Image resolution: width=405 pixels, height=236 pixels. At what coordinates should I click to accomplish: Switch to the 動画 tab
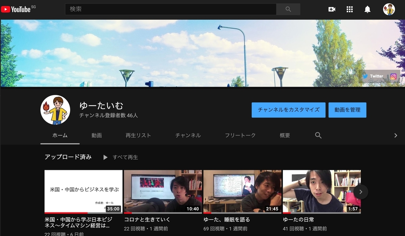click(x=97, y=135)
